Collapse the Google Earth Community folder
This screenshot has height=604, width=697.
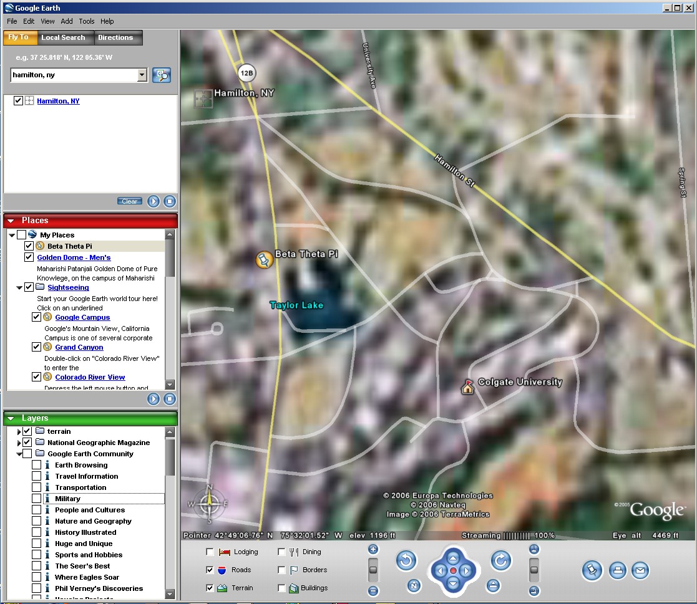click(19, 454)
